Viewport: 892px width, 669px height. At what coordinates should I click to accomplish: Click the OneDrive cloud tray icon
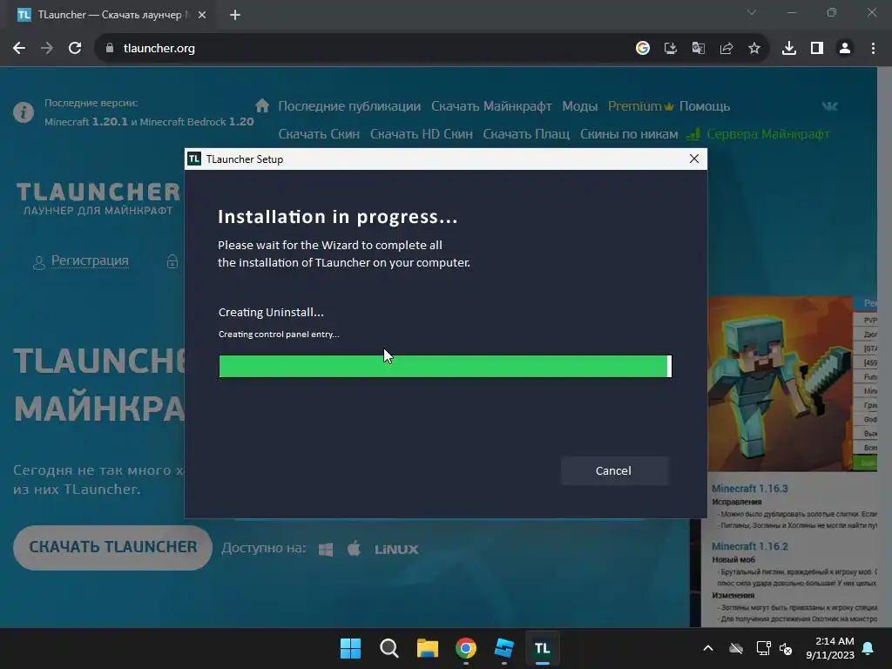tap(736, 648)
